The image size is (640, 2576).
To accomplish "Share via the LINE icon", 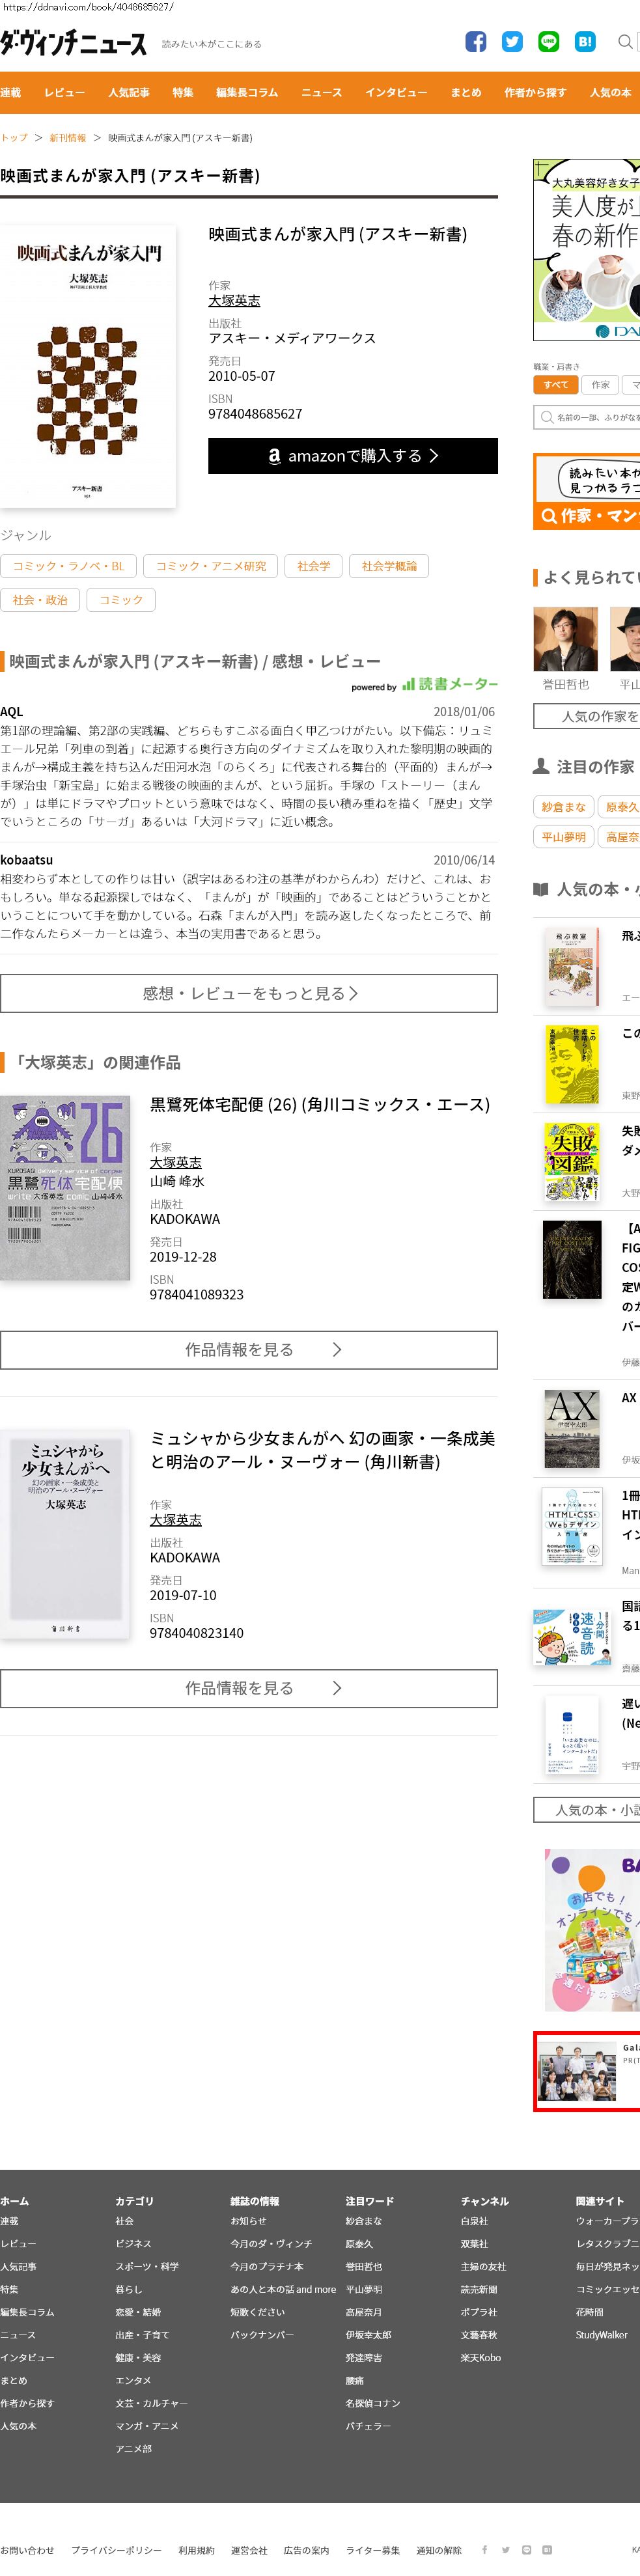I will click(549, 41).
